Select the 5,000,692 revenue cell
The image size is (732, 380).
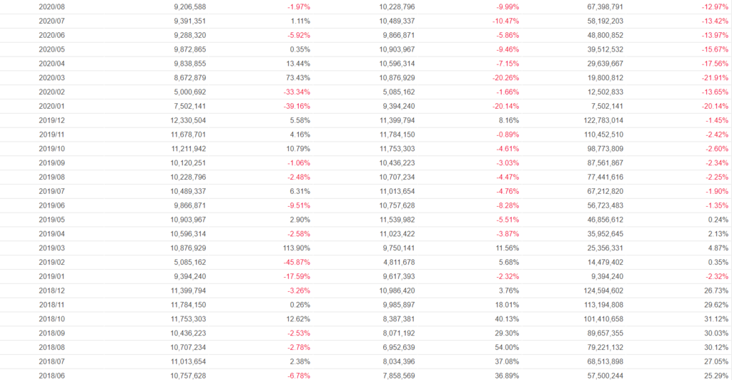coord(189,92)
